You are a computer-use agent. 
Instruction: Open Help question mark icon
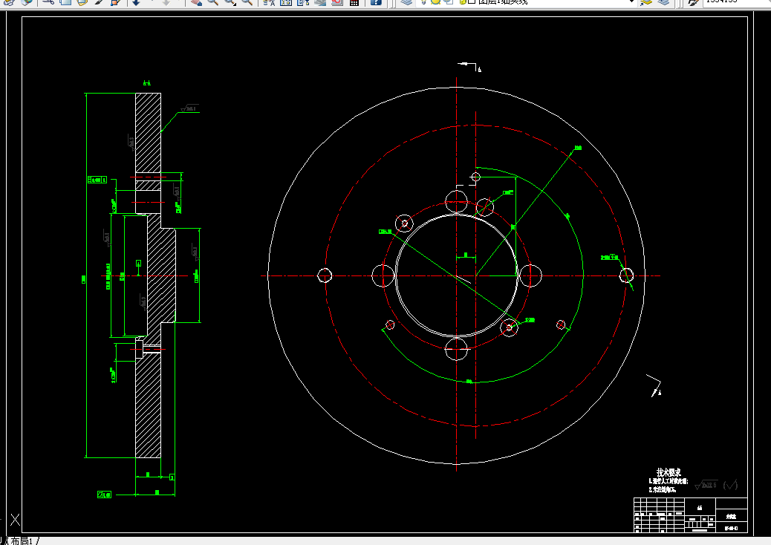(x=376, y=1)
